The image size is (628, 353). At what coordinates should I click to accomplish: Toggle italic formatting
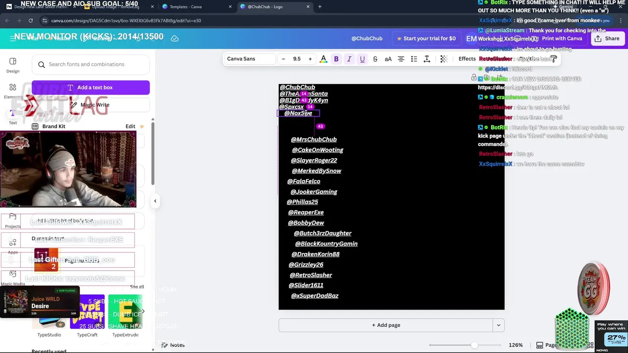(x=349, y=59)
